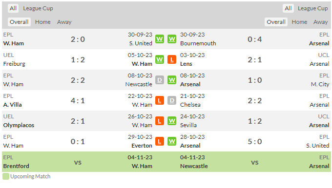The image size is (332, 188).
Task: Select the right League Cup filter
Action: pos(312,8)
